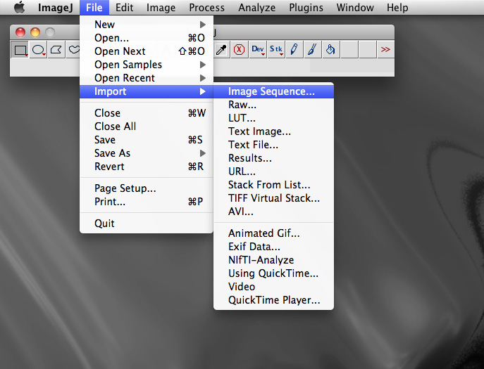
Task: Select the Paintbrush tool
Action: point(312,50)
